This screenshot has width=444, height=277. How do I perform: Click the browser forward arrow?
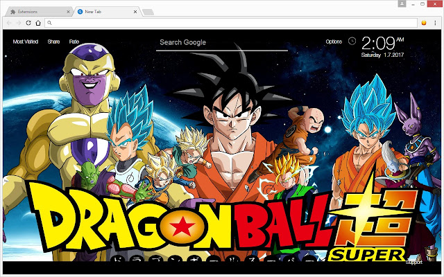[19, 23]
